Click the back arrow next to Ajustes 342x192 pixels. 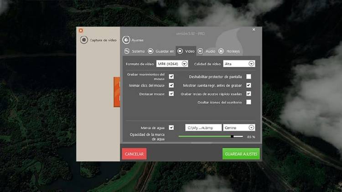coord(126,40)
